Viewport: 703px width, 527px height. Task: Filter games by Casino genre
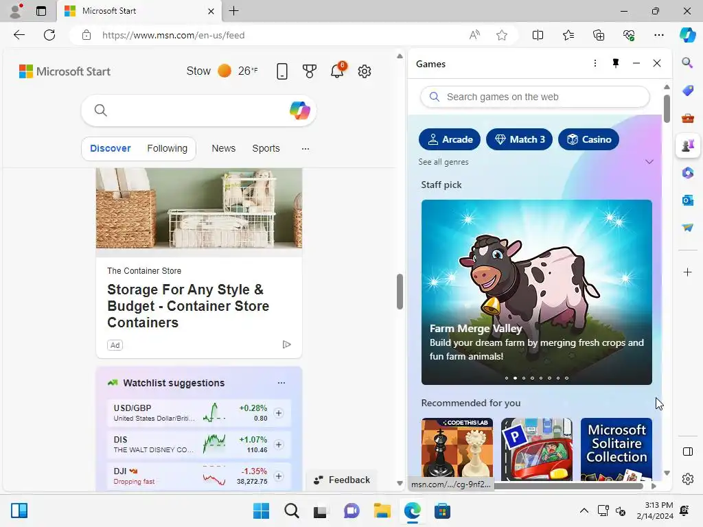click(x=588, y=139)
